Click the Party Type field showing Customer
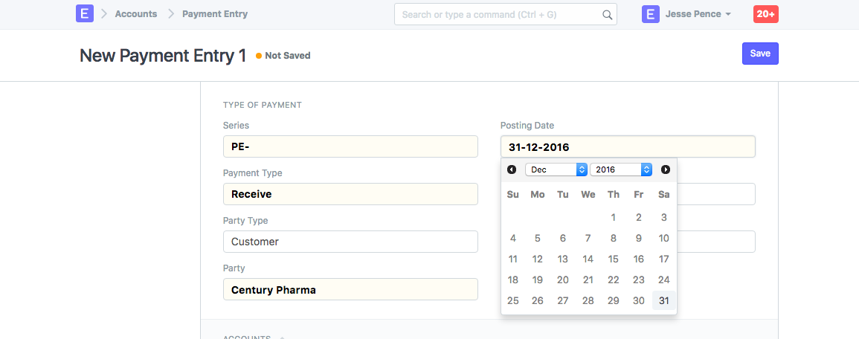Image resolution: width=859 pixels, height=339 pixels. click(x=350, y=242)
